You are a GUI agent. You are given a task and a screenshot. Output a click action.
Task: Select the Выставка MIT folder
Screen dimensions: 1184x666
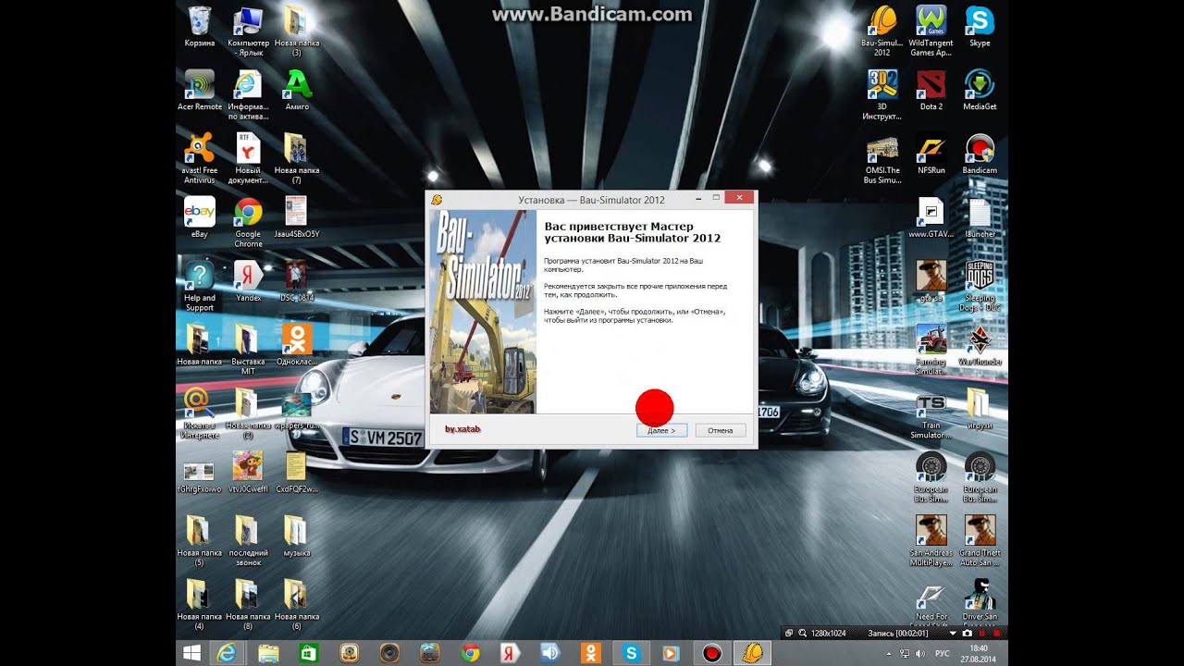[248, 349]
